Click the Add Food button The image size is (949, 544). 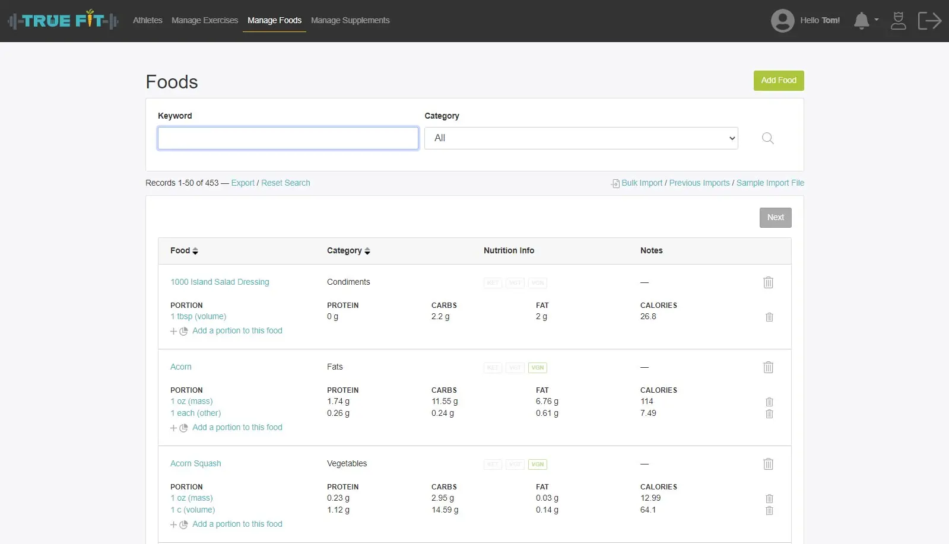(779, 81)
